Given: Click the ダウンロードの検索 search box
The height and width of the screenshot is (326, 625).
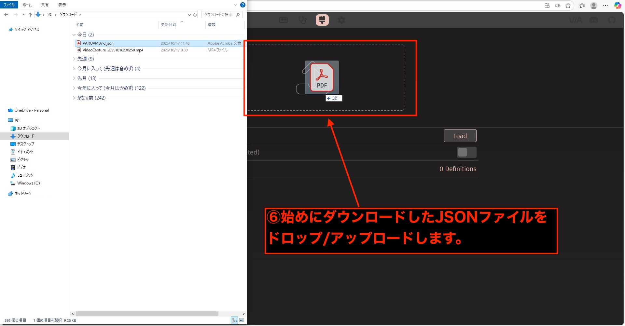Looking at the screenshot, I should (219, 15).
